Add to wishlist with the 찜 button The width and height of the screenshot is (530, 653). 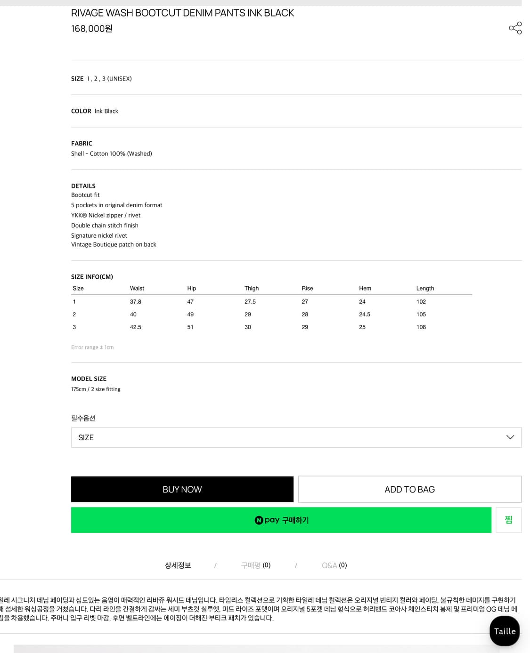pos(508,520)
